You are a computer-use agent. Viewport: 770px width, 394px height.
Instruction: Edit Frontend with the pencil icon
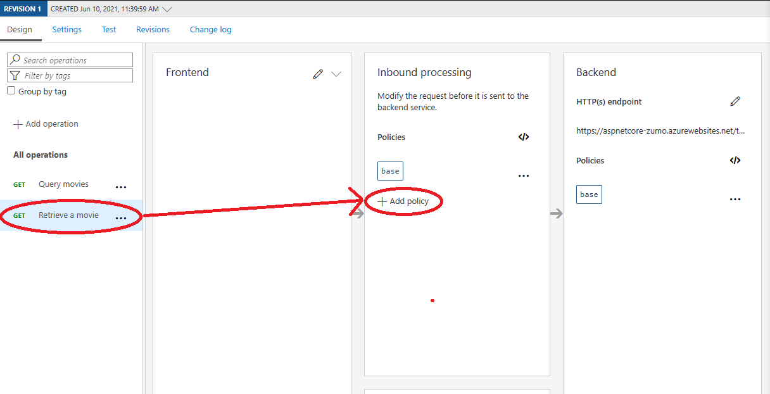(x=318, y=74)
